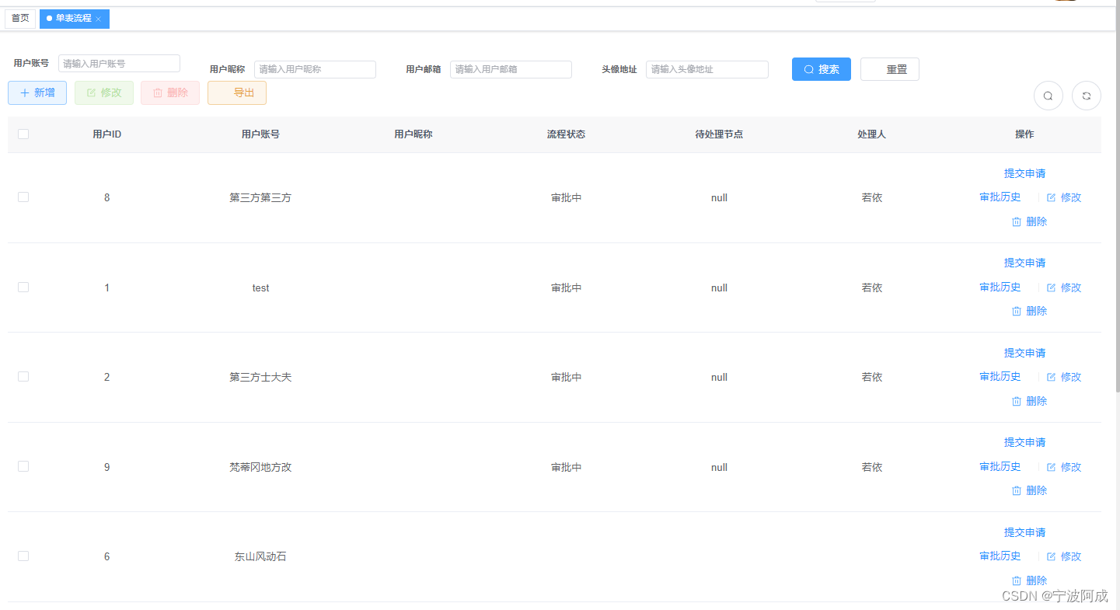Focus the 头像地址 input field
Image resolution: width=1120 pixels, height=610 pixels.
pos(707,69)
